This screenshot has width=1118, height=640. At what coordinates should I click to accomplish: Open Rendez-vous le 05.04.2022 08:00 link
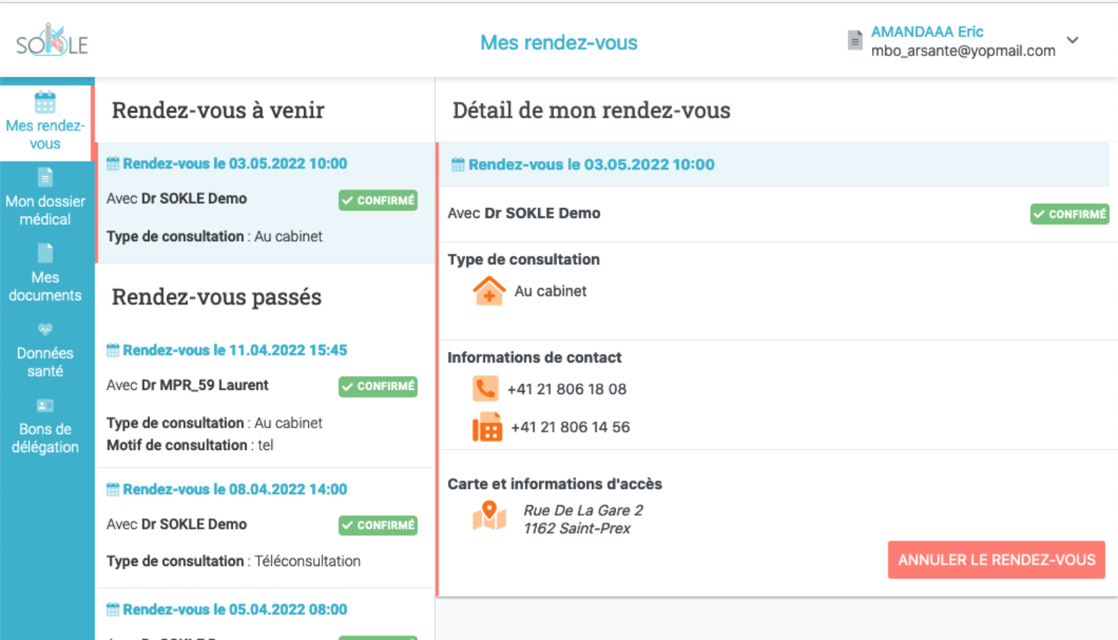click(x=235, y=609)
